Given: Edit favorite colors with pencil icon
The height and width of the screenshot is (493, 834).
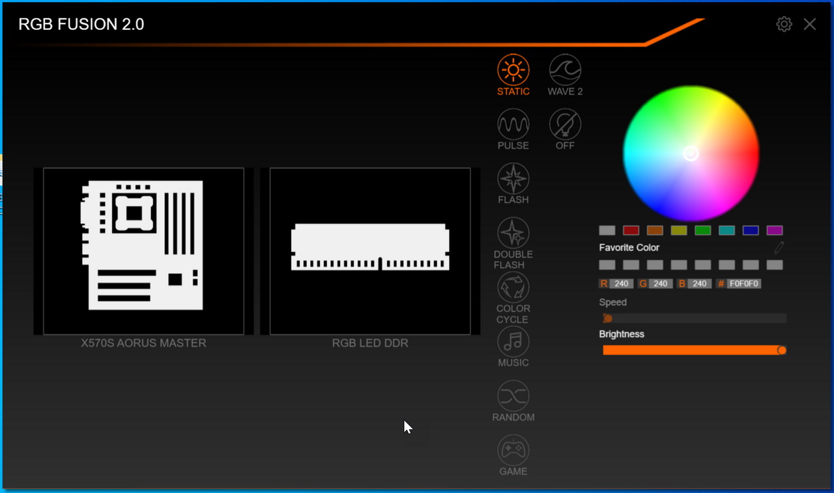Looking at the screenshot, I should pos(779,248).
